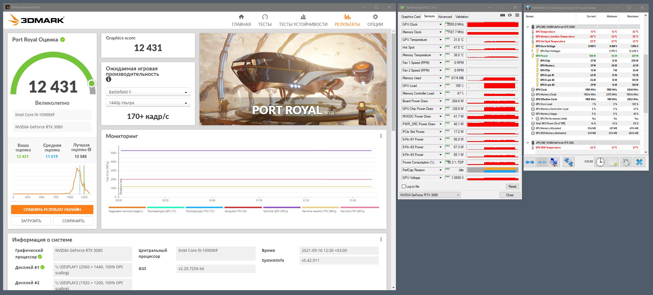Open the GPU Temperature sensor dropdown in GPU-Z
Image resolution: width=653 pixels, height=295 pixels.
[440, 40]
